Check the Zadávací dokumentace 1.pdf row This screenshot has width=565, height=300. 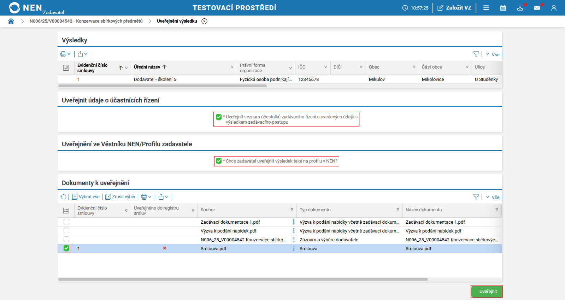66,222
